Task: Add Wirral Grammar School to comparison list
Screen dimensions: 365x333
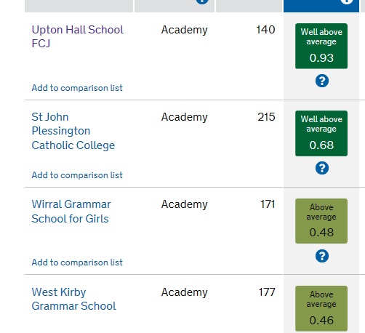Action: [77, 262]
